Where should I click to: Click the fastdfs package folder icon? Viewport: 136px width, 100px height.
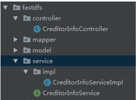click(17, 8)
